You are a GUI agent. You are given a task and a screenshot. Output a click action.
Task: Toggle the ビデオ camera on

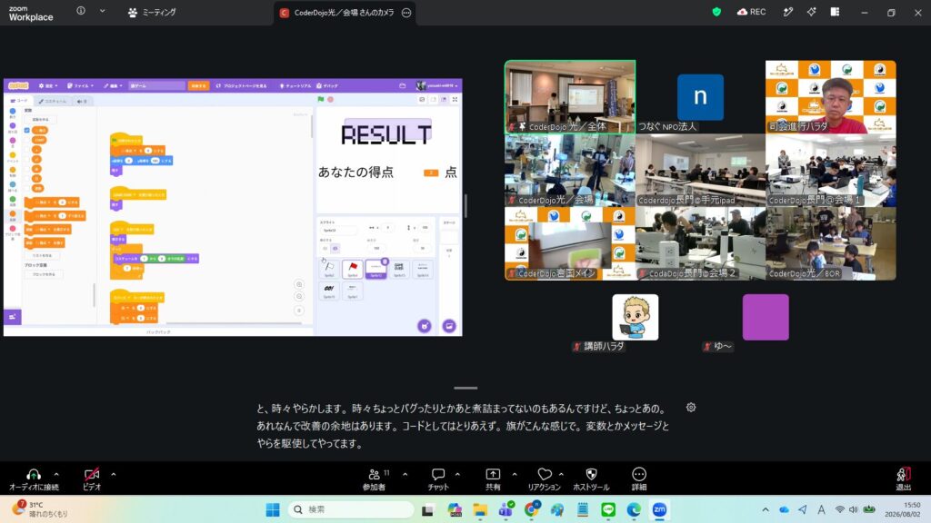[92, 479]
